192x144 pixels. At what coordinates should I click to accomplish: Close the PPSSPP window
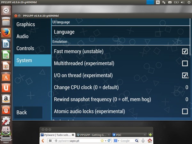click(16, 16)
